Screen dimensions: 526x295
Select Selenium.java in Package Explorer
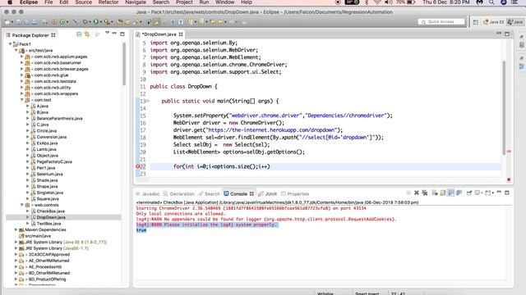[x=49, y=174]
